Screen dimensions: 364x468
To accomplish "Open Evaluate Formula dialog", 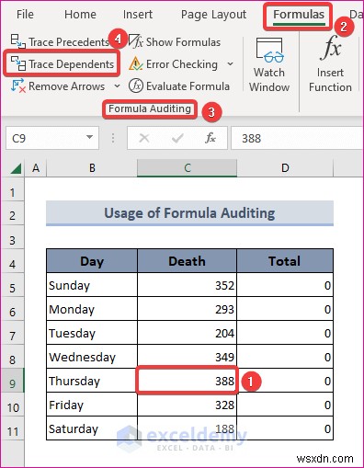I will click(x=179, y=86).
